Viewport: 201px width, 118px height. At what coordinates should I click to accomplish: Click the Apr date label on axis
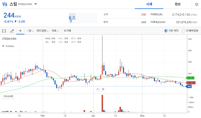click(x=93, y=116)
